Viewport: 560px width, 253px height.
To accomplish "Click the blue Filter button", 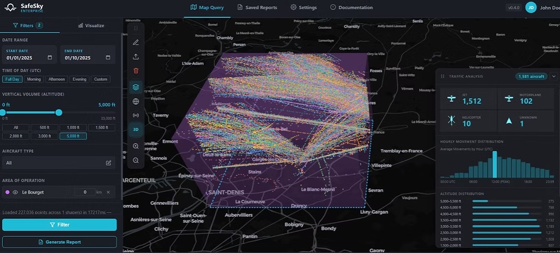I will pyautogui.click(x=59, y=224).
